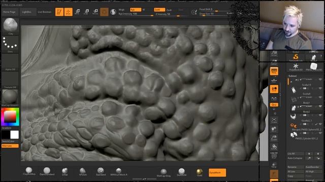The image size is (325, 182).
Task: Pick a color in the color picker
Action: pyautogui.click(x=10, y=117)
